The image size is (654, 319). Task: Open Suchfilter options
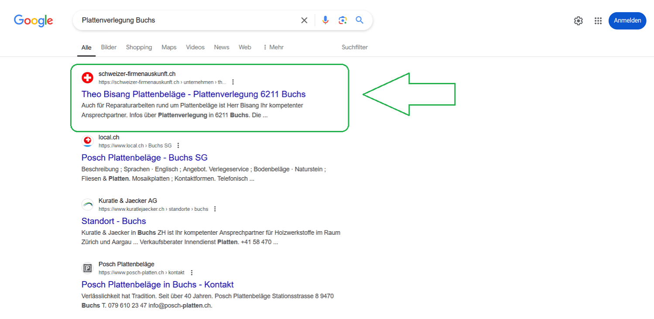[355, 47]
